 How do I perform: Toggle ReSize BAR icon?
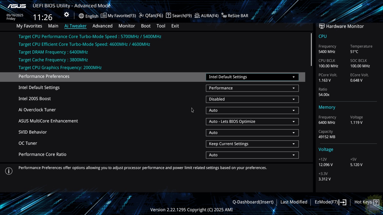tap(224, 16)
